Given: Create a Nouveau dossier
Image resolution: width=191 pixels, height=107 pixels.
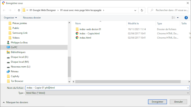Looking at the screenshot, I should [x=32, y=18].
